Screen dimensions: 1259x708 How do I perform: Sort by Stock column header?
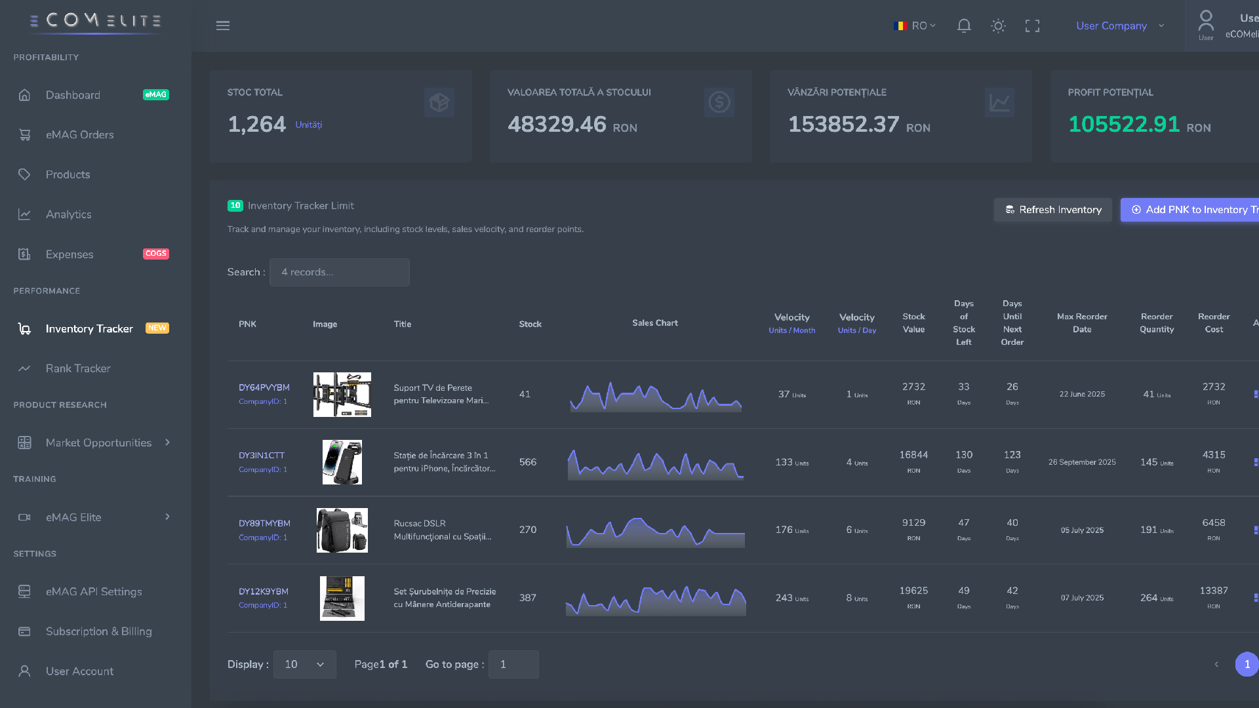pyautogui.click(x=530, y=324)
